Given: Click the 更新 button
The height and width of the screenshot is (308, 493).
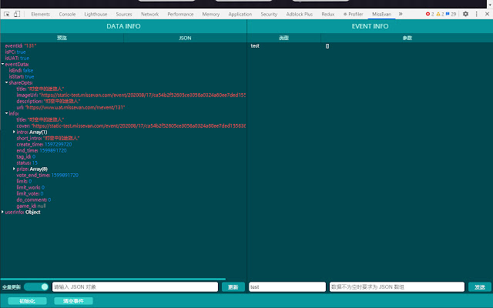Looking at the screenshot, I should click(233, 286).
